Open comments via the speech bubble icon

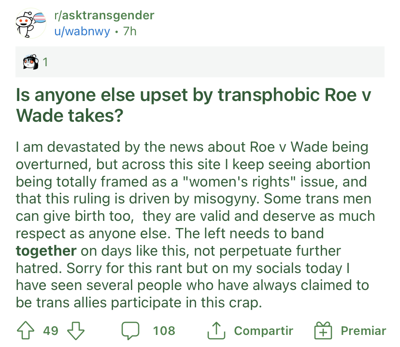(130, 331)
